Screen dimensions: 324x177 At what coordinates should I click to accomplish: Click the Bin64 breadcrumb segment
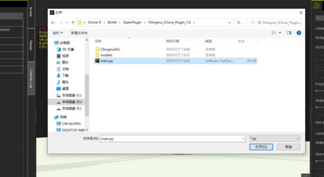pos(112,22)
